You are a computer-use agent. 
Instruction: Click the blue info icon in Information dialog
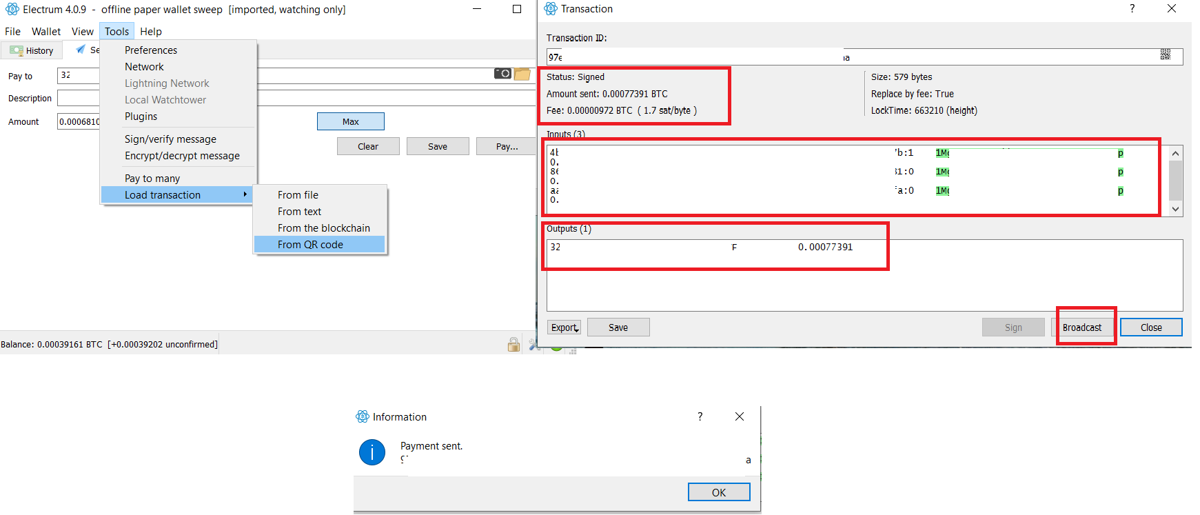[372, 452]
